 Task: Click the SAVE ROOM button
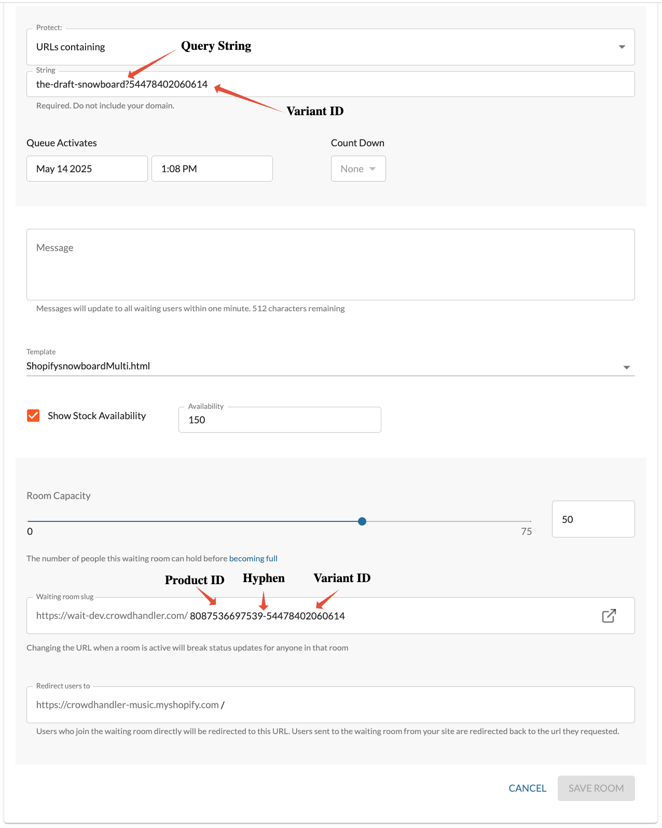596,789
